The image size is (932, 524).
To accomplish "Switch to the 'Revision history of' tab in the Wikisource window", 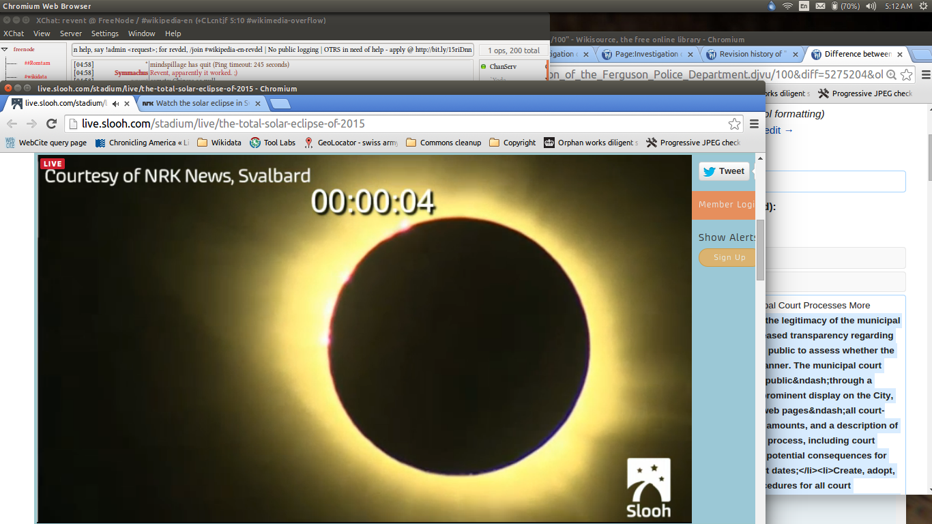I will click(x=753, y=54).
